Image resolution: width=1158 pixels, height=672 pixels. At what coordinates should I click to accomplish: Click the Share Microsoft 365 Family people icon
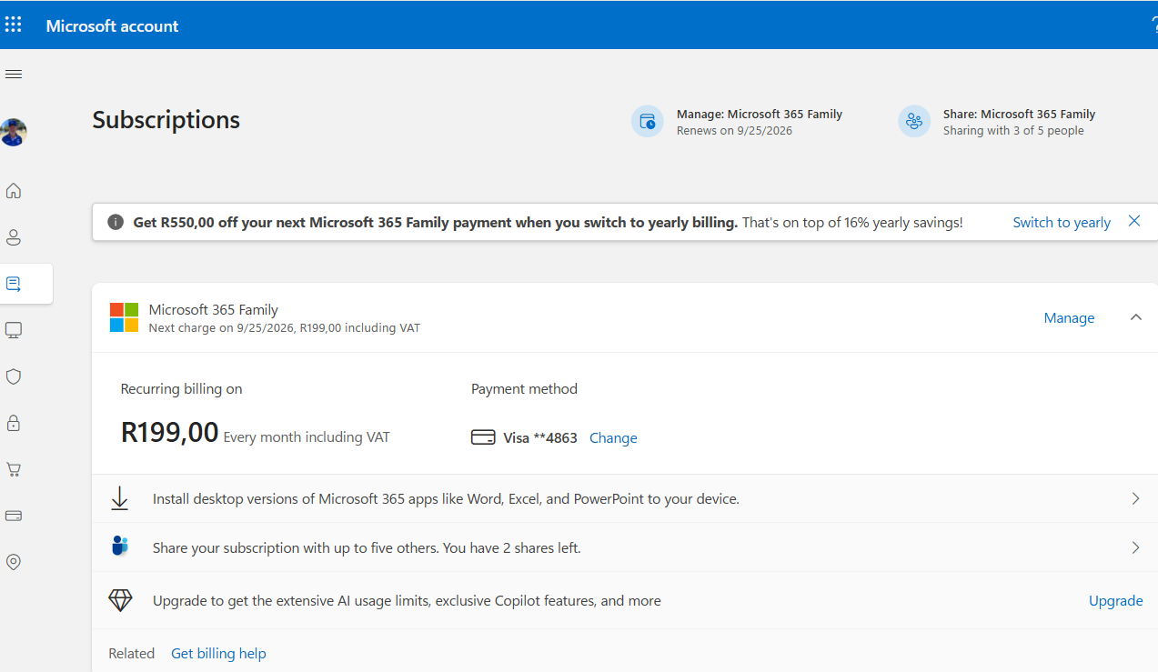click(x=914, y=122)
